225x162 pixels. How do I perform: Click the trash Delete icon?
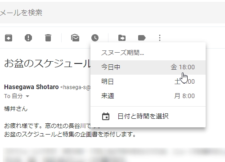coord(48,38)
